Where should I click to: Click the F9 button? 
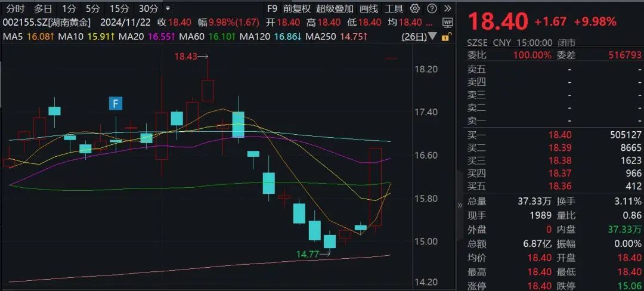272,8
